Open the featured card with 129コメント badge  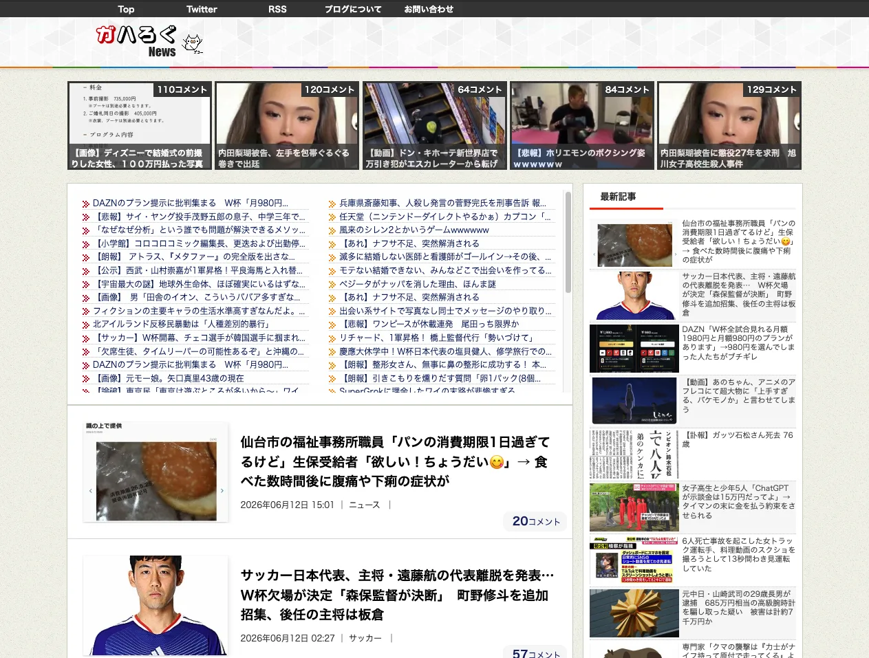pos(729,126)
